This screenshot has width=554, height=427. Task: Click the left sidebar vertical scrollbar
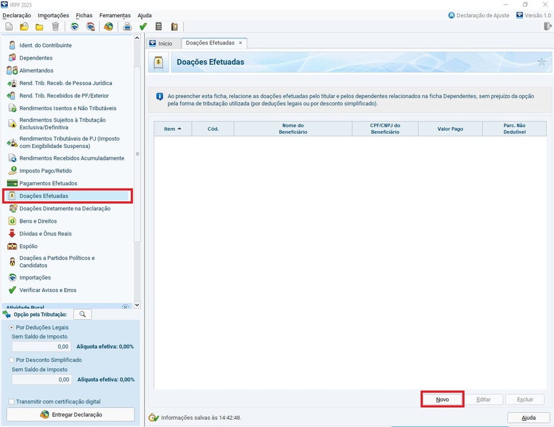tap(137, 154)
